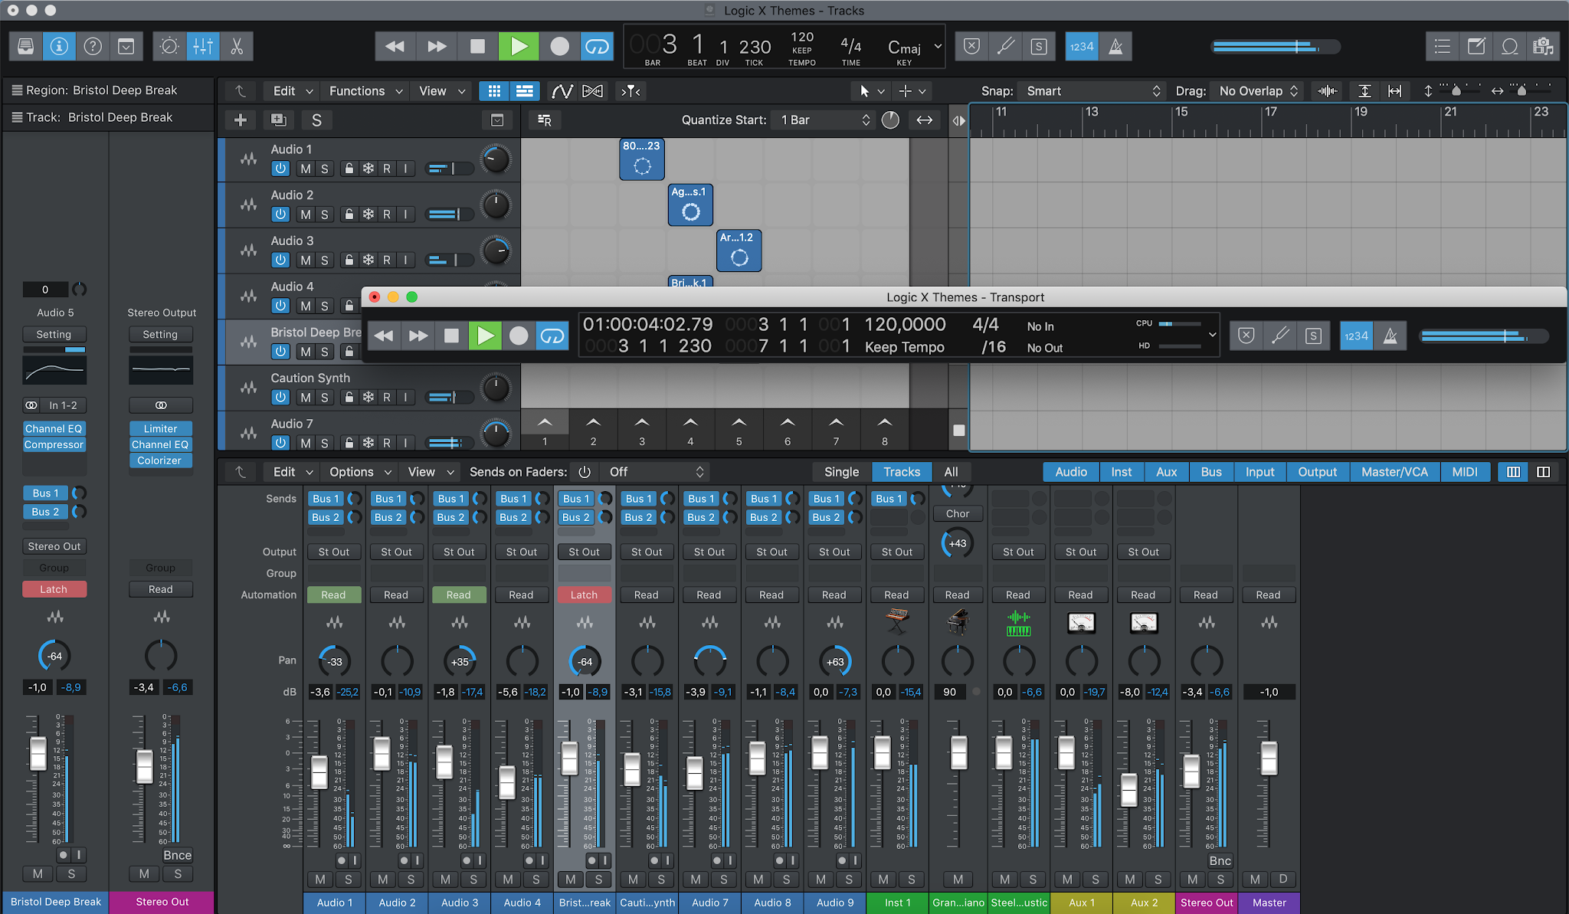
Task: Open the Loop Browser button
Action: click(1510, 47)
